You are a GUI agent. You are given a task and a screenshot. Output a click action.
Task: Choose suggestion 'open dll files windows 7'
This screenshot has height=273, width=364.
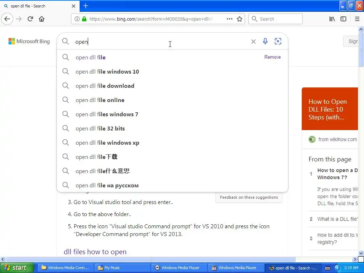tap(172, 114)
